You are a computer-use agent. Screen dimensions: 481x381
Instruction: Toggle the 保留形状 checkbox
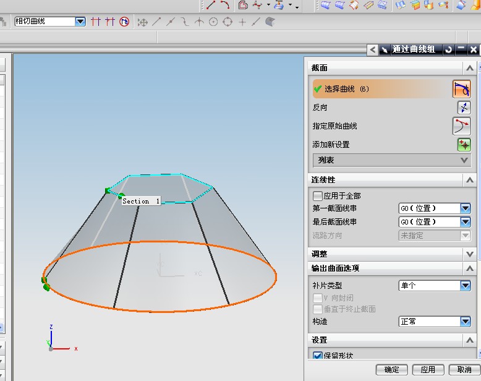(x=318, y=356)
